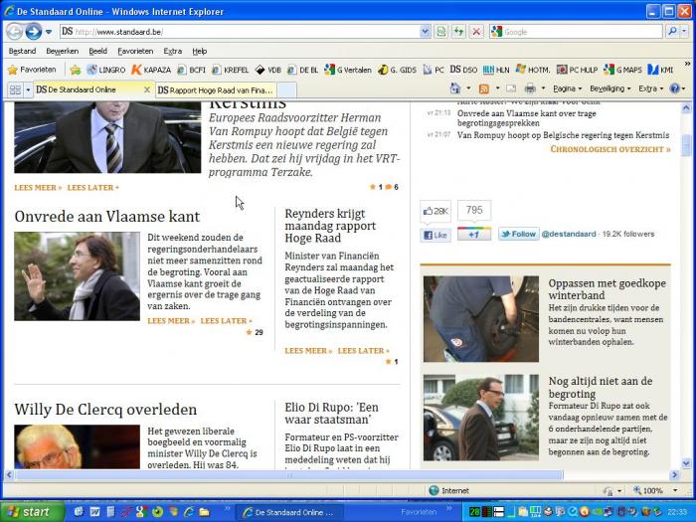Click the Google +1 button

(474, 234)
